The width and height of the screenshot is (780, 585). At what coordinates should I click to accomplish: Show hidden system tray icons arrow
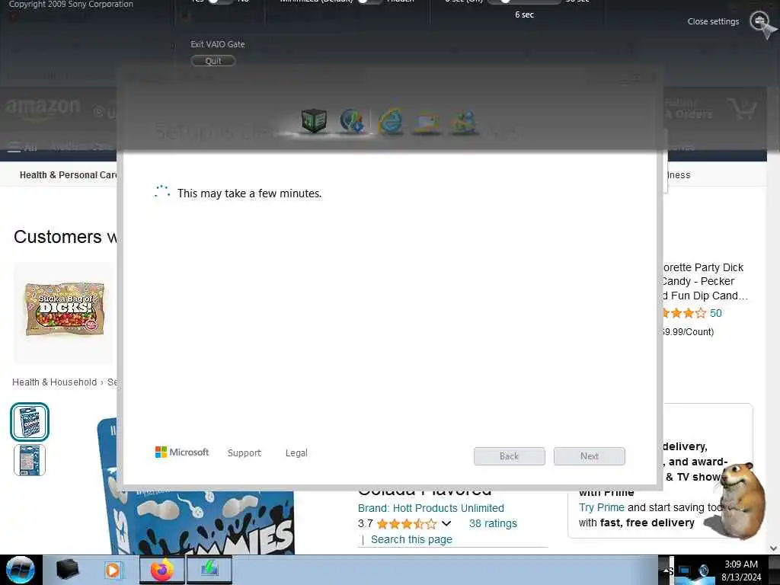pyautogui.click(x=666, y=570)
